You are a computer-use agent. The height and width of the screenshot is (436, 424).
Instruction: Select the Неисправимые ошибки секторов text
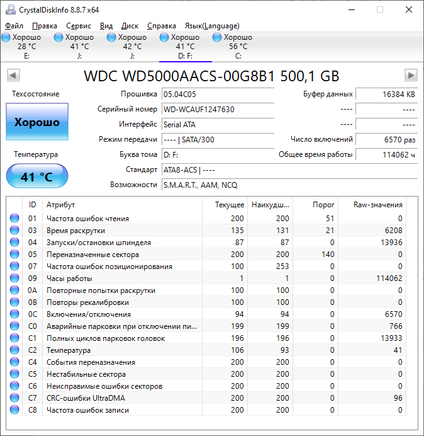pyautogui.click(x=104, y=386)
